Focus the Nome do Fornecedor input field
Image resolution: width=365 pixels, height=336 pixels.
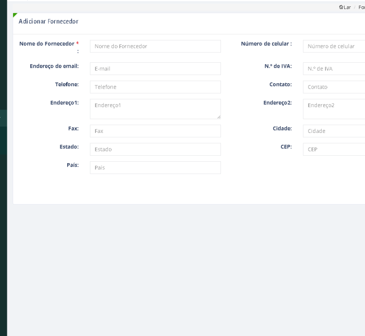(x=155, y=46)
